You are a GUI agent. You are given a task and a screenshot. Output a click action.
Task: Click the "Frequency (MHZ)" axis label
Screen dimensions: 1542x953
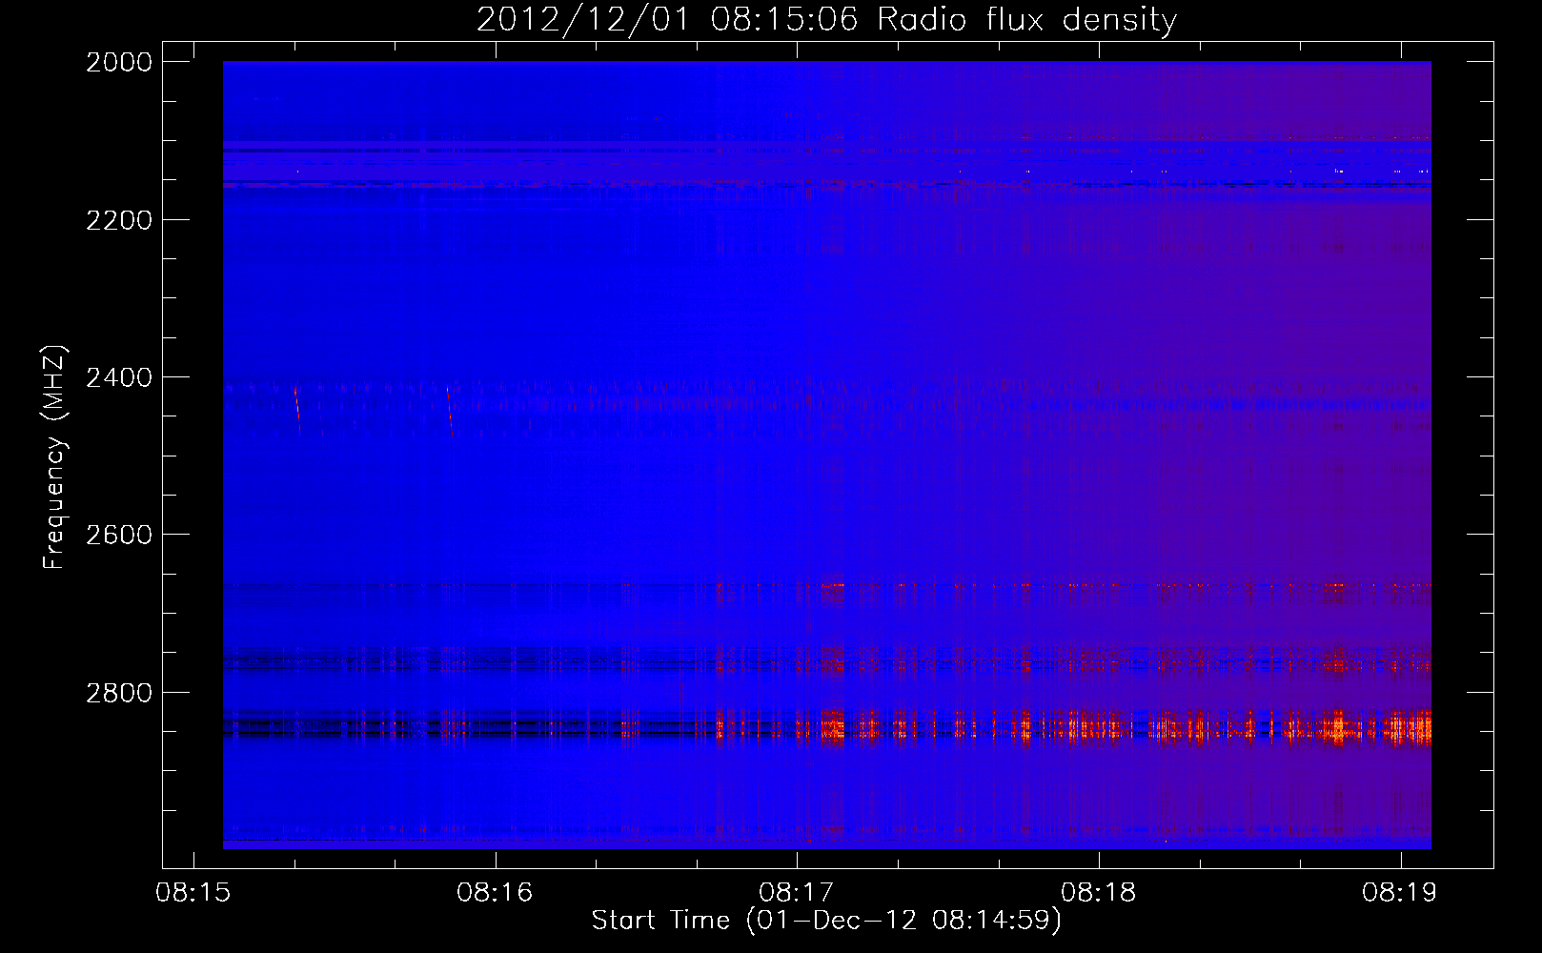55,456
